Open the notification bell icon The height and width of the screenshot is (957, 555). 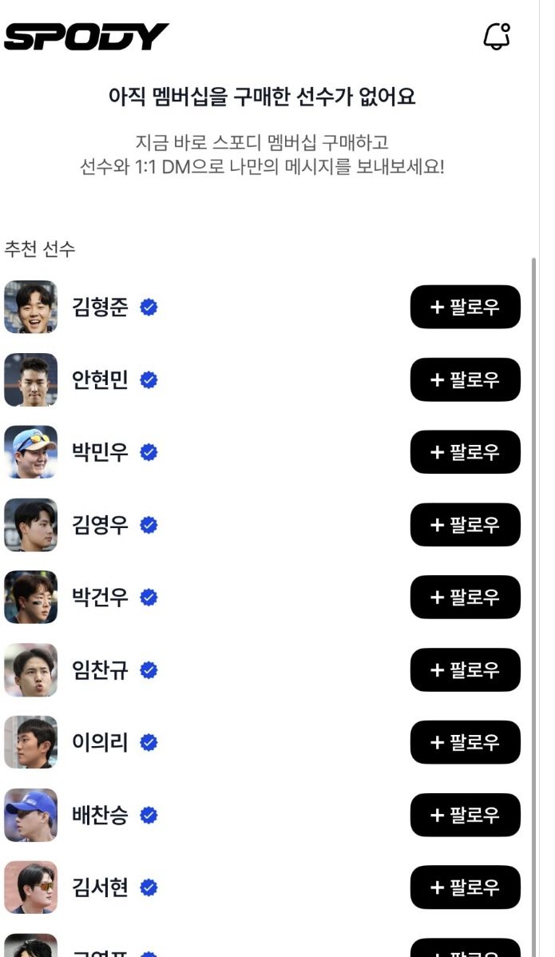(498, 35)
